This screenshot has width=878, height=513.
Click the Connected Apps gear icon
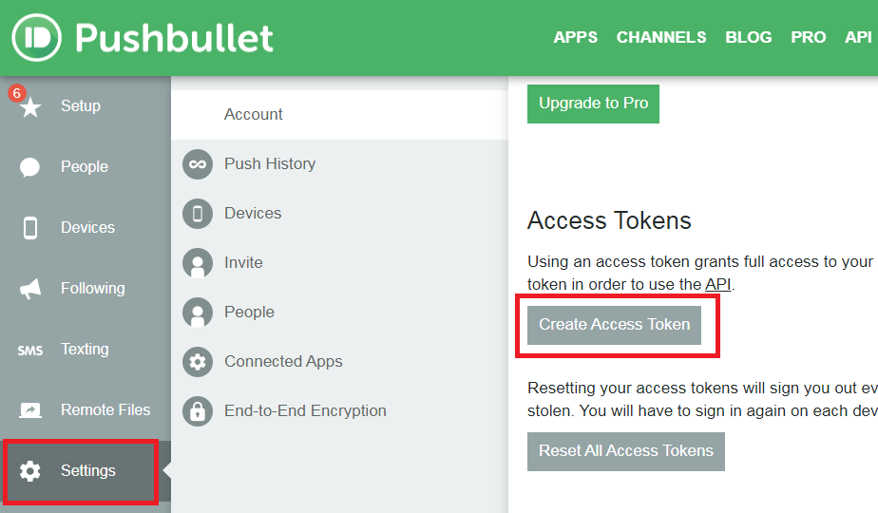[198, 362]
